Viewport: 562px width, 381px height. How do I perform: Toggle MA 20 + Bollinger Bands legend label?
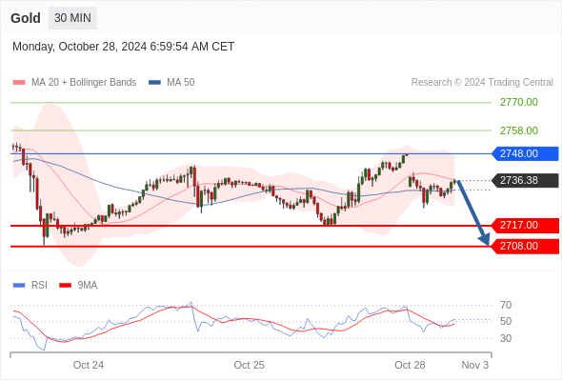84,83
